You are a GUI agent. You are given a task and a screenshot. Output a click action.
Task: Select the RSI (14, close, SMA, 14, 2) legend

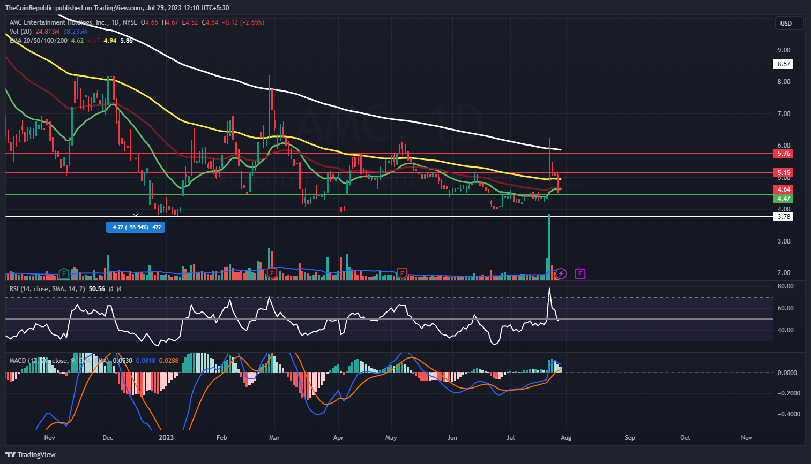tap(47, 289)
